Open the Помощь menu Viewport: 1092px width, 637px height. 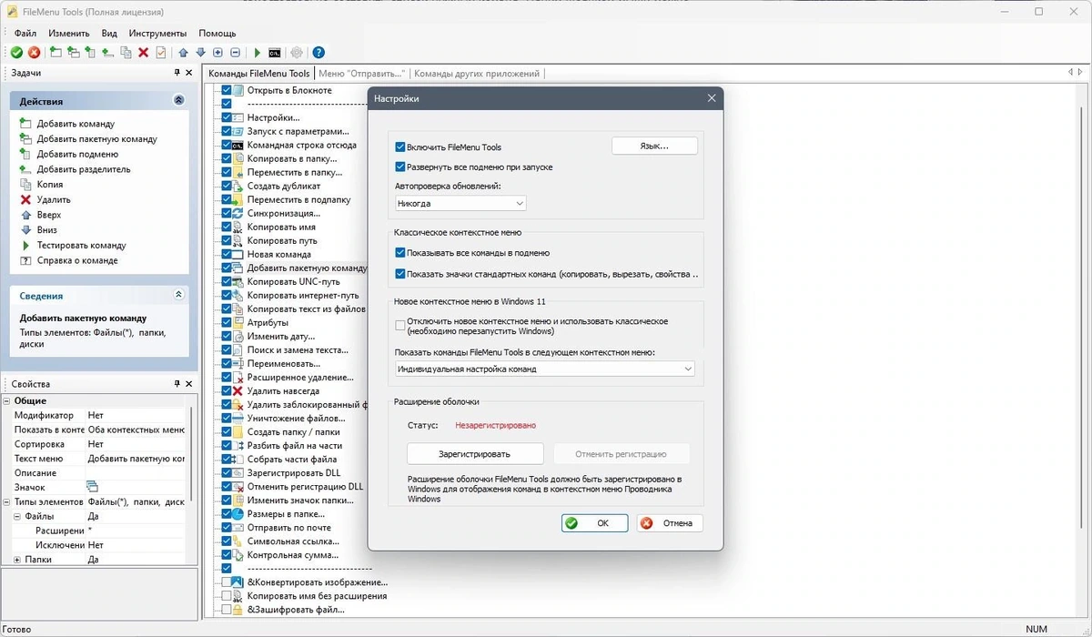[x=217, y=33]
